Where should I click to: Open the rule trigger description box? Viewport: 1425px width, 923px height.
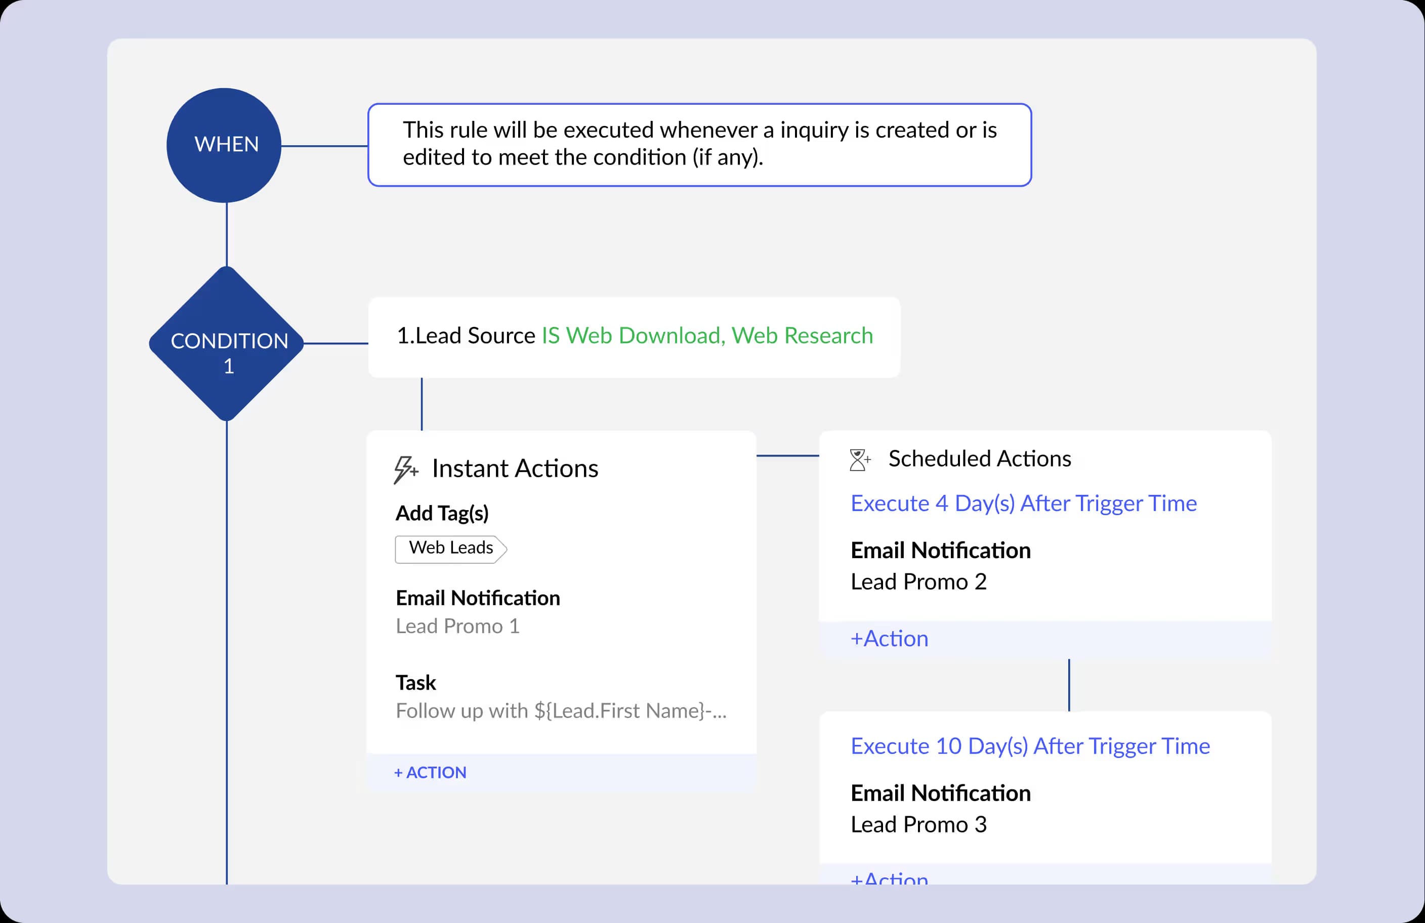(699, 145)
